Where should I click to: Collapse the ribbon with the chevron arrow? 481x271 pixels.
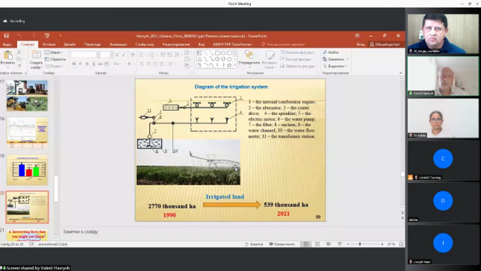[401, 73]
